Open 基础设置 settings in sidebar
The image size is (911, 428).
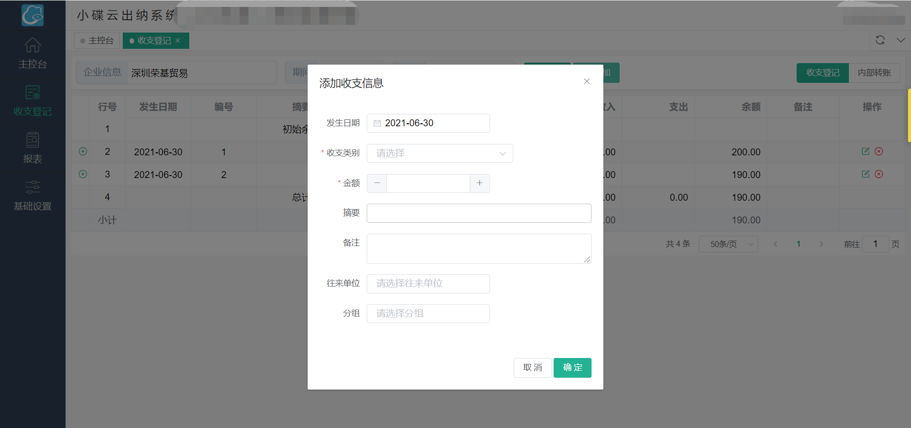pos(33,187)
